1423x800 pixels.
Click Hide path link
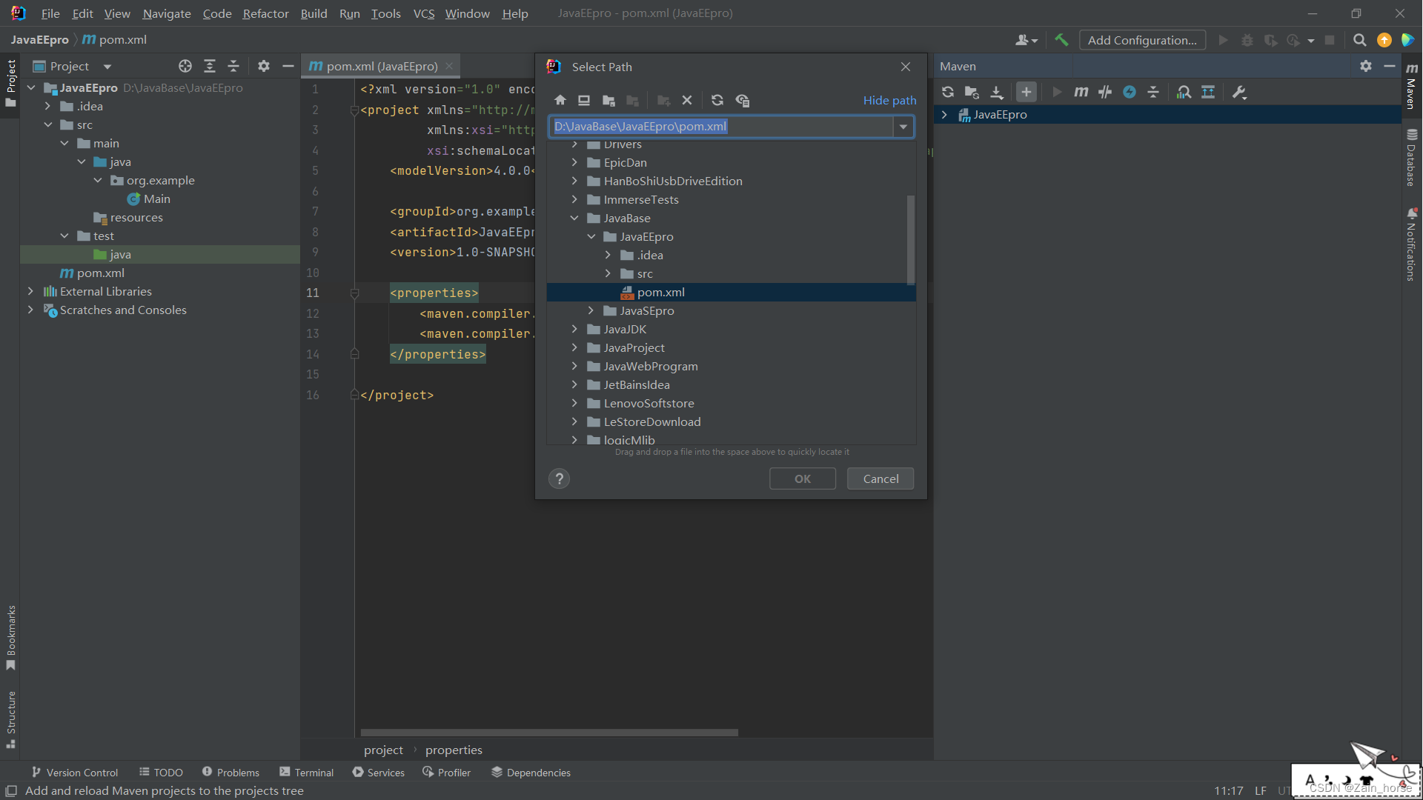[x=889, y=100]
